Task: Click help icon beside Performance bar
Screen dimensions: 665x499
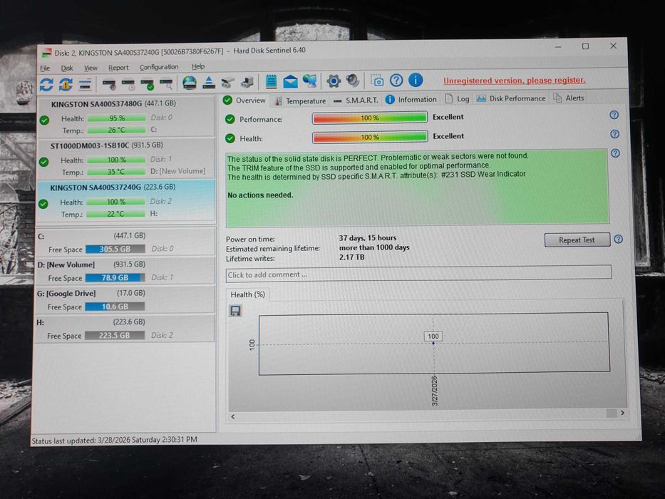Action: coord(614,115)
